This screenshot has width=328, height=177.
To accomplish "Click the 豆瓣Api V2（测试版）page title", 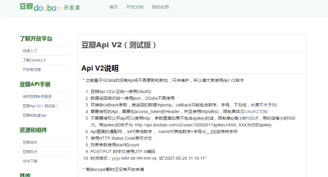I will 119,45.
